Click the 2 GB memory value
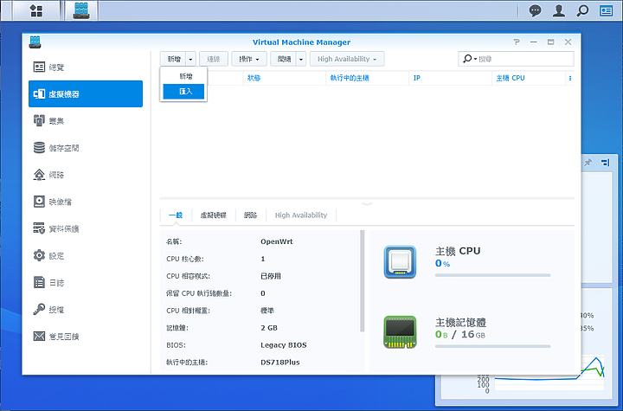The width and height of the screenshot is (623, 411). [269, 328]
